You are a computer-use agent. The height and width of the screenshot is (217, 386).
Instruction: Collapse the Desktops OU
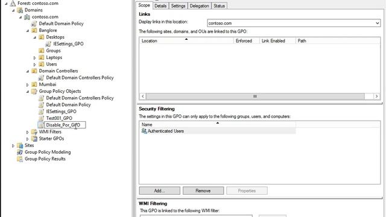tap(35, 37)
